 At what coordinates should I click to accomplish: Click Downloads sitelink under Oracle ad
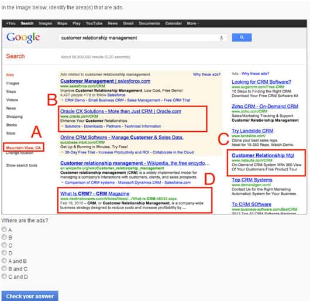(94, 126)
